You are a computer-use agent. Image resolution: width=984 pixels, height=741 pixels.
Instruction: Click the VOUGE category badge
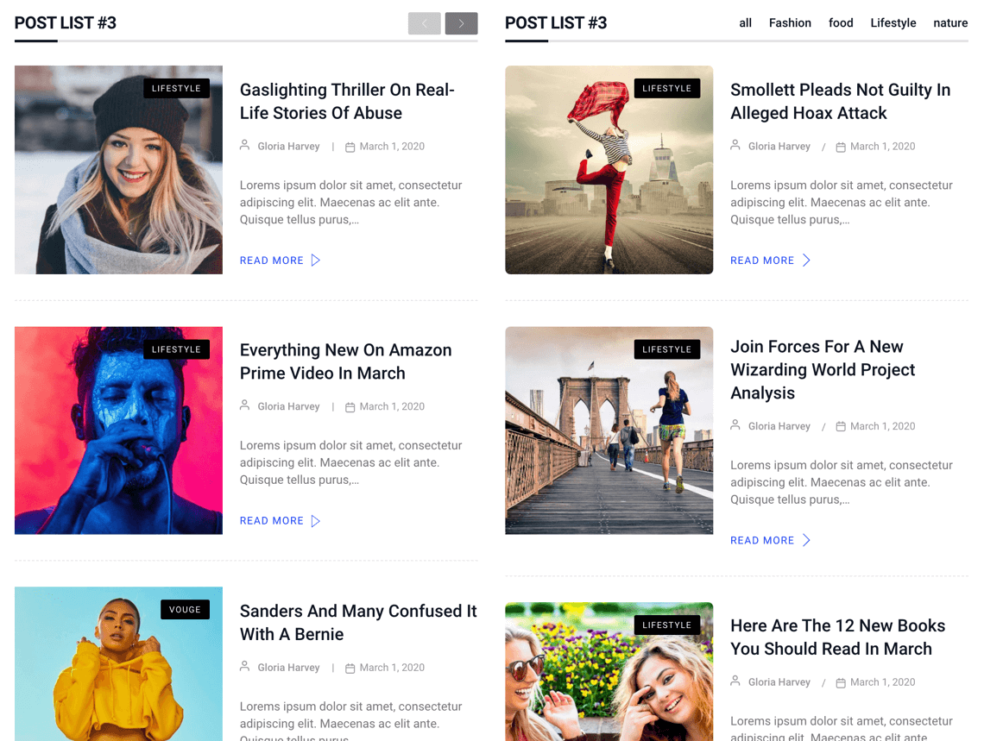click(185, 610)
